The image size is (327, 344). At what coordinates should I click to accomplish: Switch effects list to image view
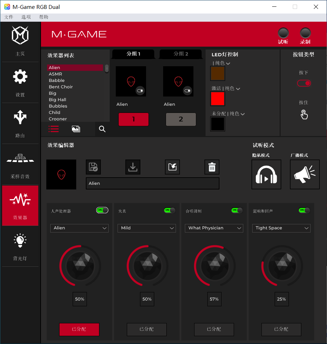pyautogui.click(x=76, y=129)
